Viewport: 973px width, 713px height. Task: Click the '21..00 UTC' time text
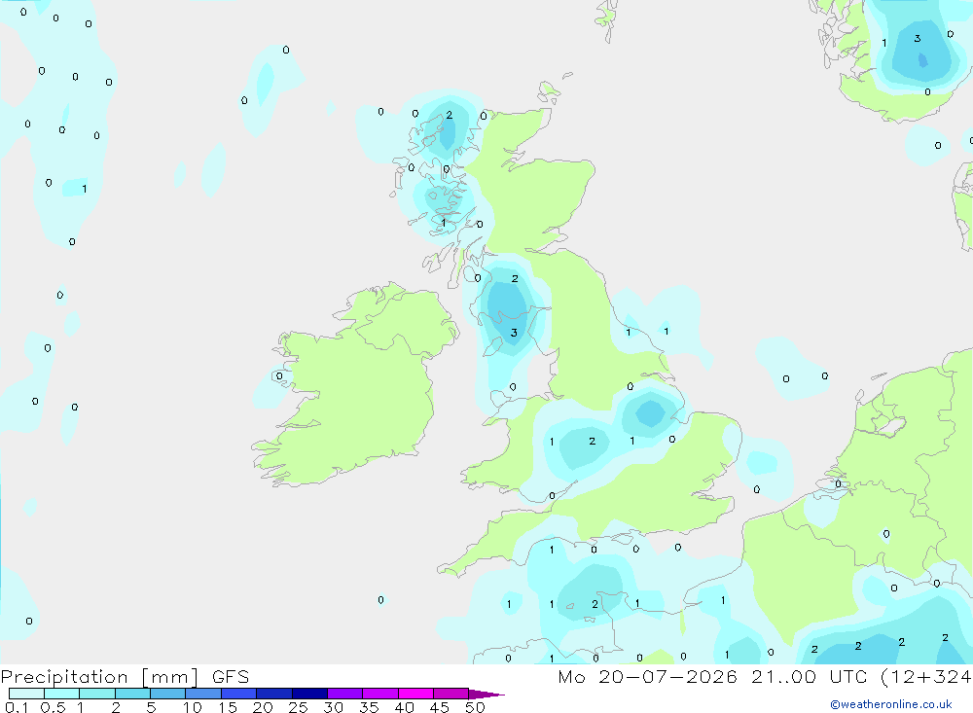809,677
